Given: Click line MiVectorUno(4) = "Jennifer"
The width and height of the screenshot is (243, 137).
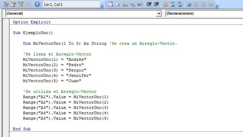Looking at the screenshot, I should (57, 75).
